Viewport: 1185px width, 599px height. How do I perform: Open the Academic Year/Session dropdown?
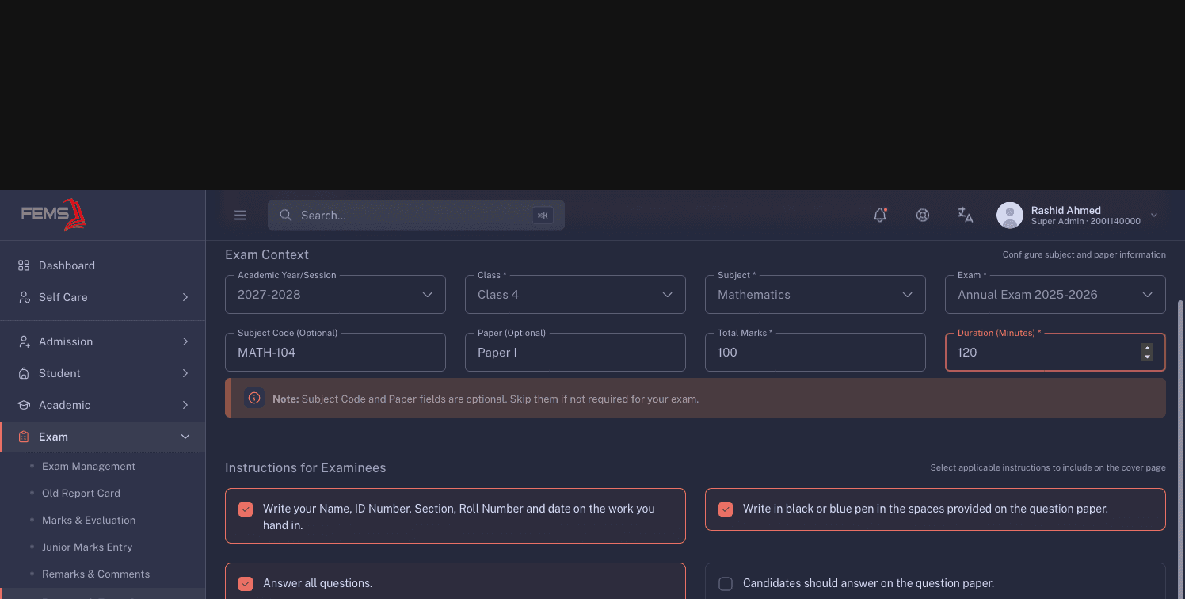(x=335, y=294)
